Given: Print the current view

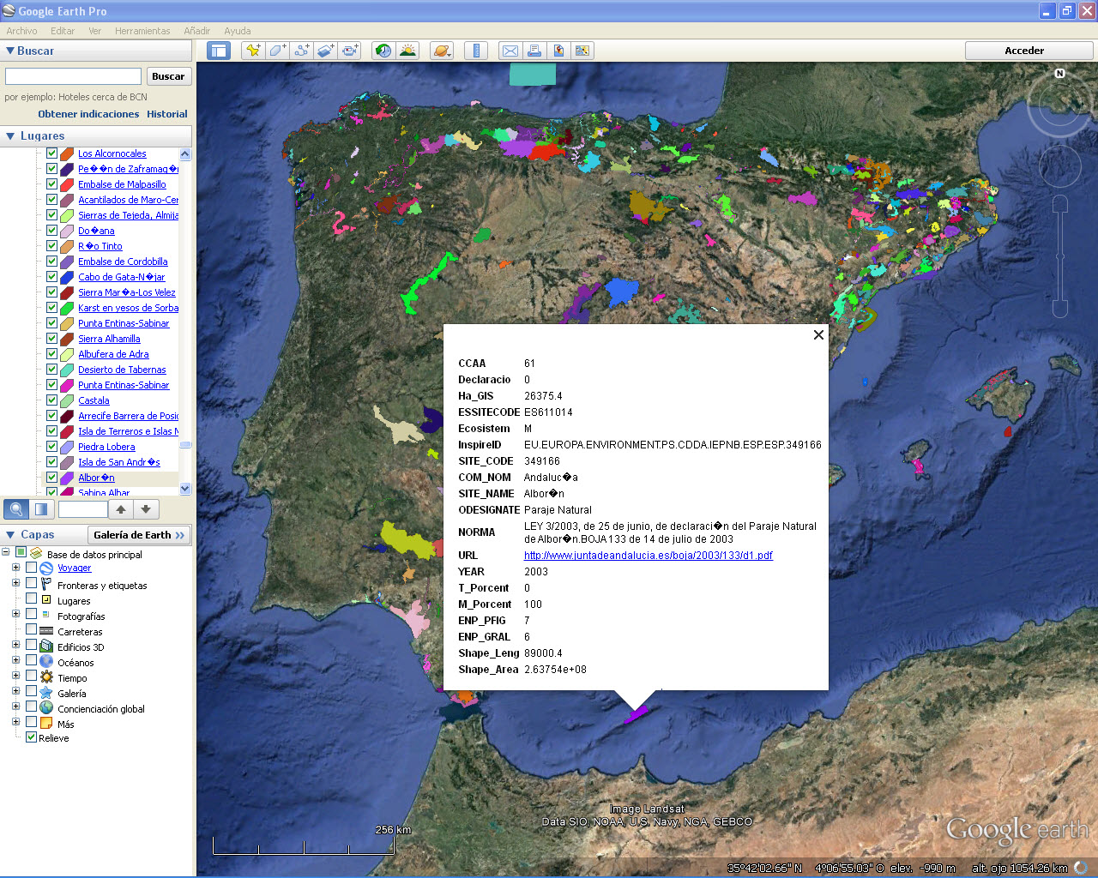Looking at the screenshot, I should [x=534, y=50].
